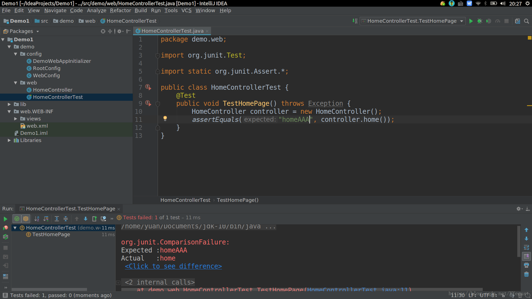Viewport: 532px width, 299px height.
Task: Open the Navigate menu
Action: [x=55, y=11]
